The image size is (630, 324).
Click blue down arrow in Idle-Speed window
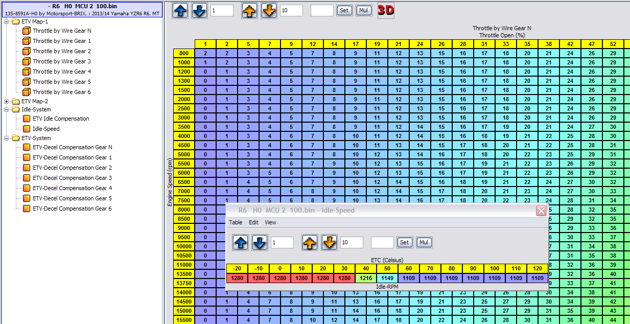tap(260, 242)
